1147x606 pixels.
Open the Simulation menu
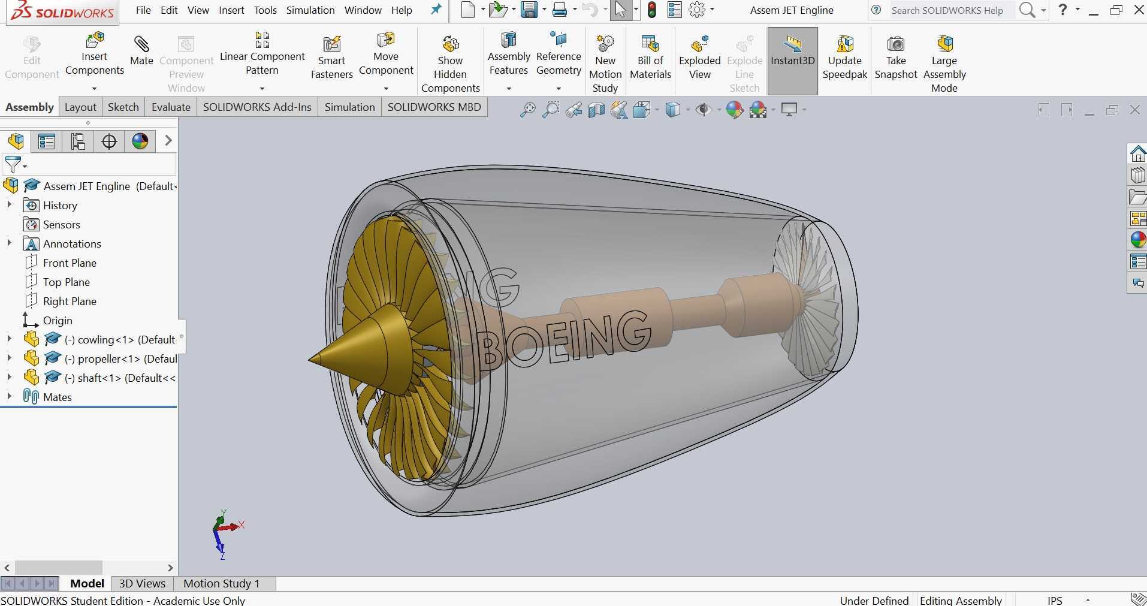click(x=310, y=10)
